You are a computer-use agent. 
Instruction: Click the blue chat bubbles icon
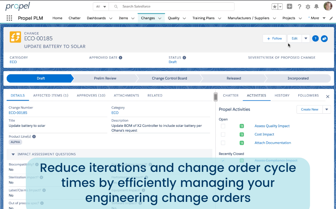pyautogui.click(x=324, y=39)
